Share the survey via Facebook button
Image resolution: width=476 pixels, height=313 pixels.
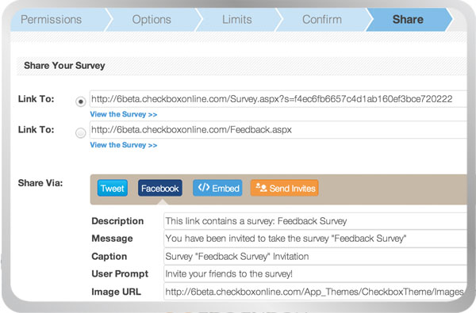tap(160, 188)
